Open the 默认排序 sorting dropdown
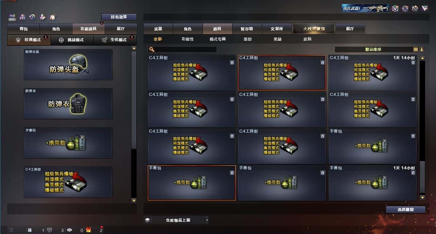Screen dimensions: 436x234 pos(374,49)
